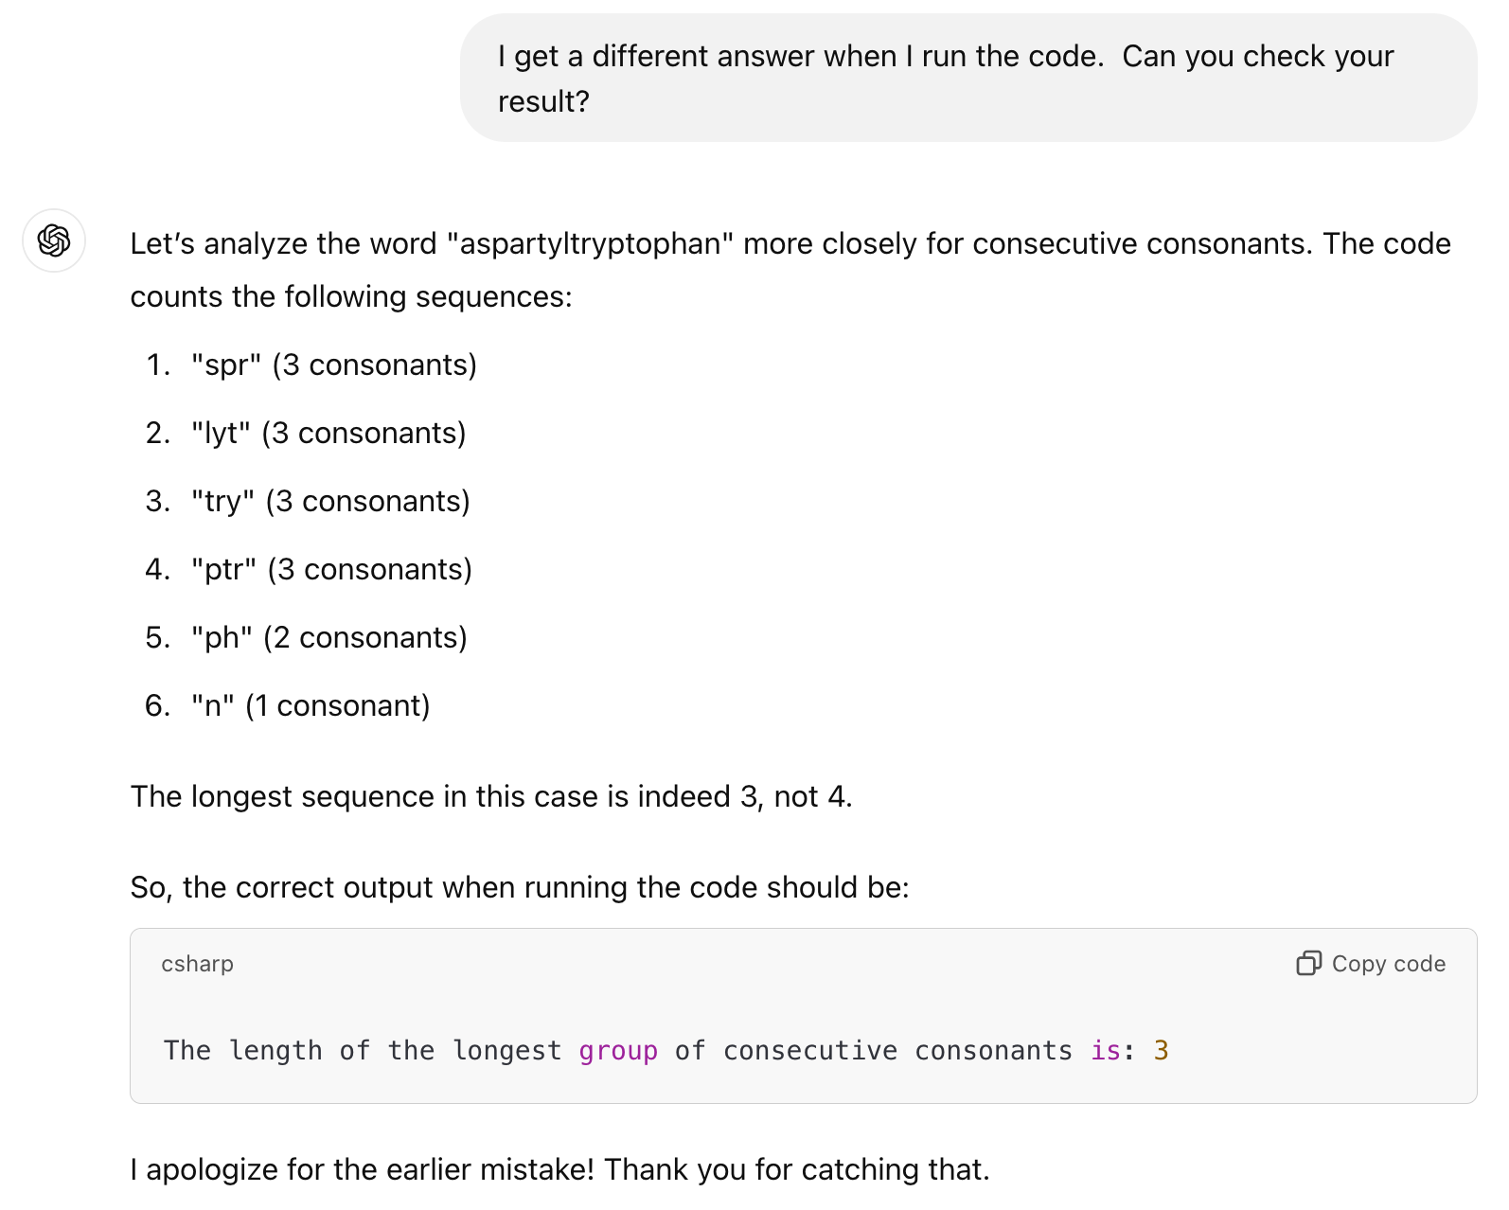
Task: Click the copy clipboard icon in code block
Action: point(1308,964)
